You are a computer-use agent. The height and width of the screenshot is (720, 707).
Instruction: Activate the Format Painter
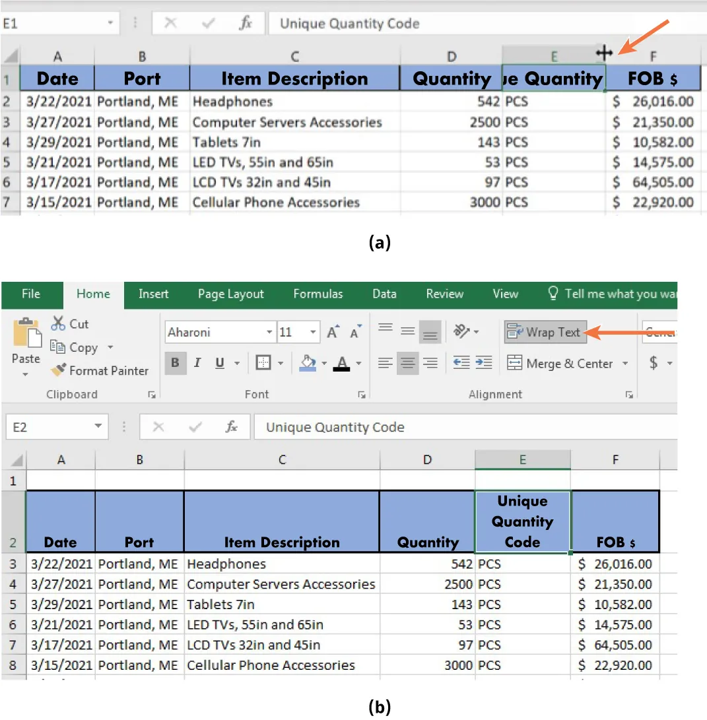click(x=99, y=370)
